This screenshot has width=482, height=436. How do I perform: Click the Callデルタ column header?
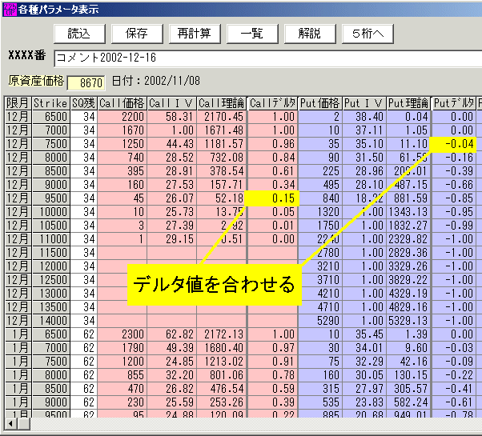[273, 103]
